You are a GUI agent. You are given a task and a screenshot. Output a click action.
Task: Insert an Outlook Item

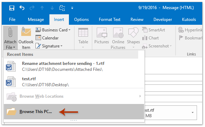26,38
